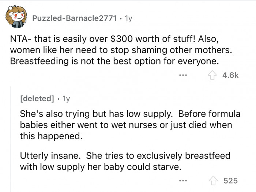The image size is (256, 192).
Task: Click the "NTA-" text starting the comment
Action: point(18,38)
